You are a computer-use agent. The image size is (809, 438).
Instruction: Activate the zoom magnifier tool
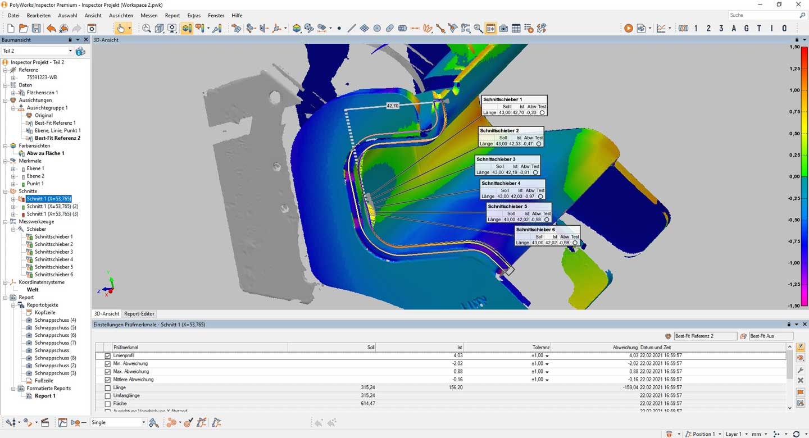click(146, 28)
